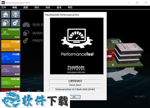Open the 帮助 menu
150x108 pixels.
tap(70, 7)
